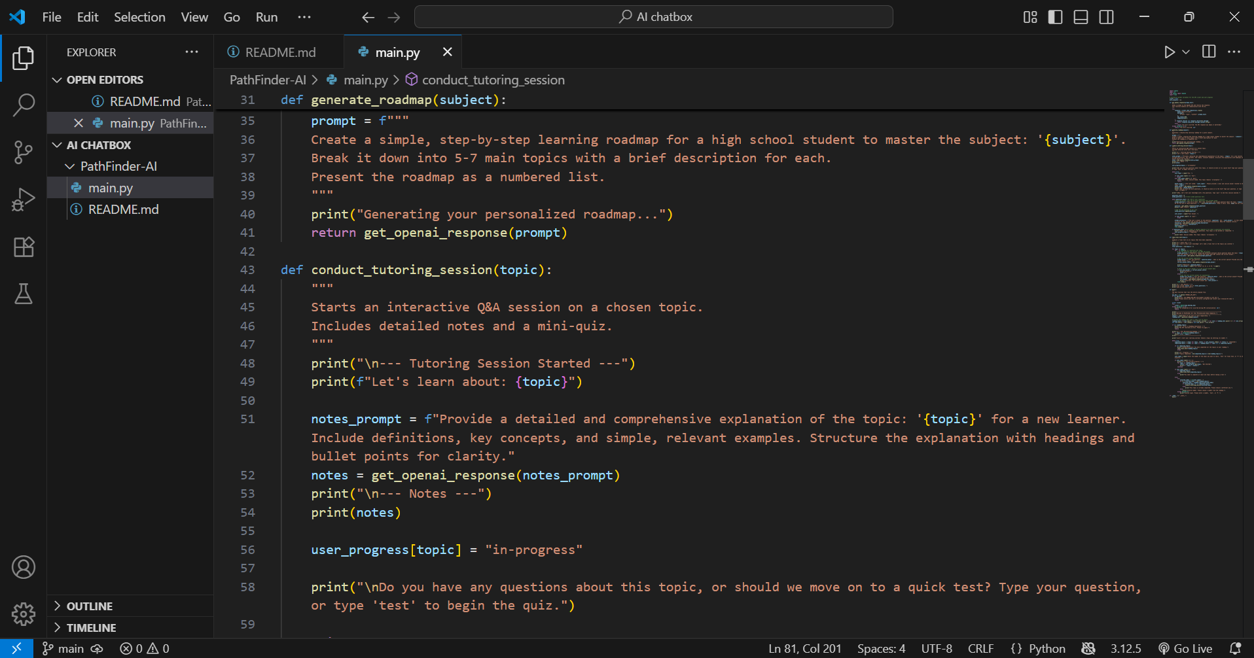Image resolution: width=1254 pixels, height=658 pixels.
Task: Open the Extensions view
Action: 24,247
